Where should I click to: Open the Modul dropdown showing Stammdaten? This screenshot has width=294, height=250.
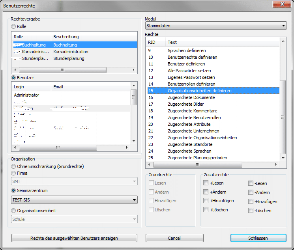point(215,26)
